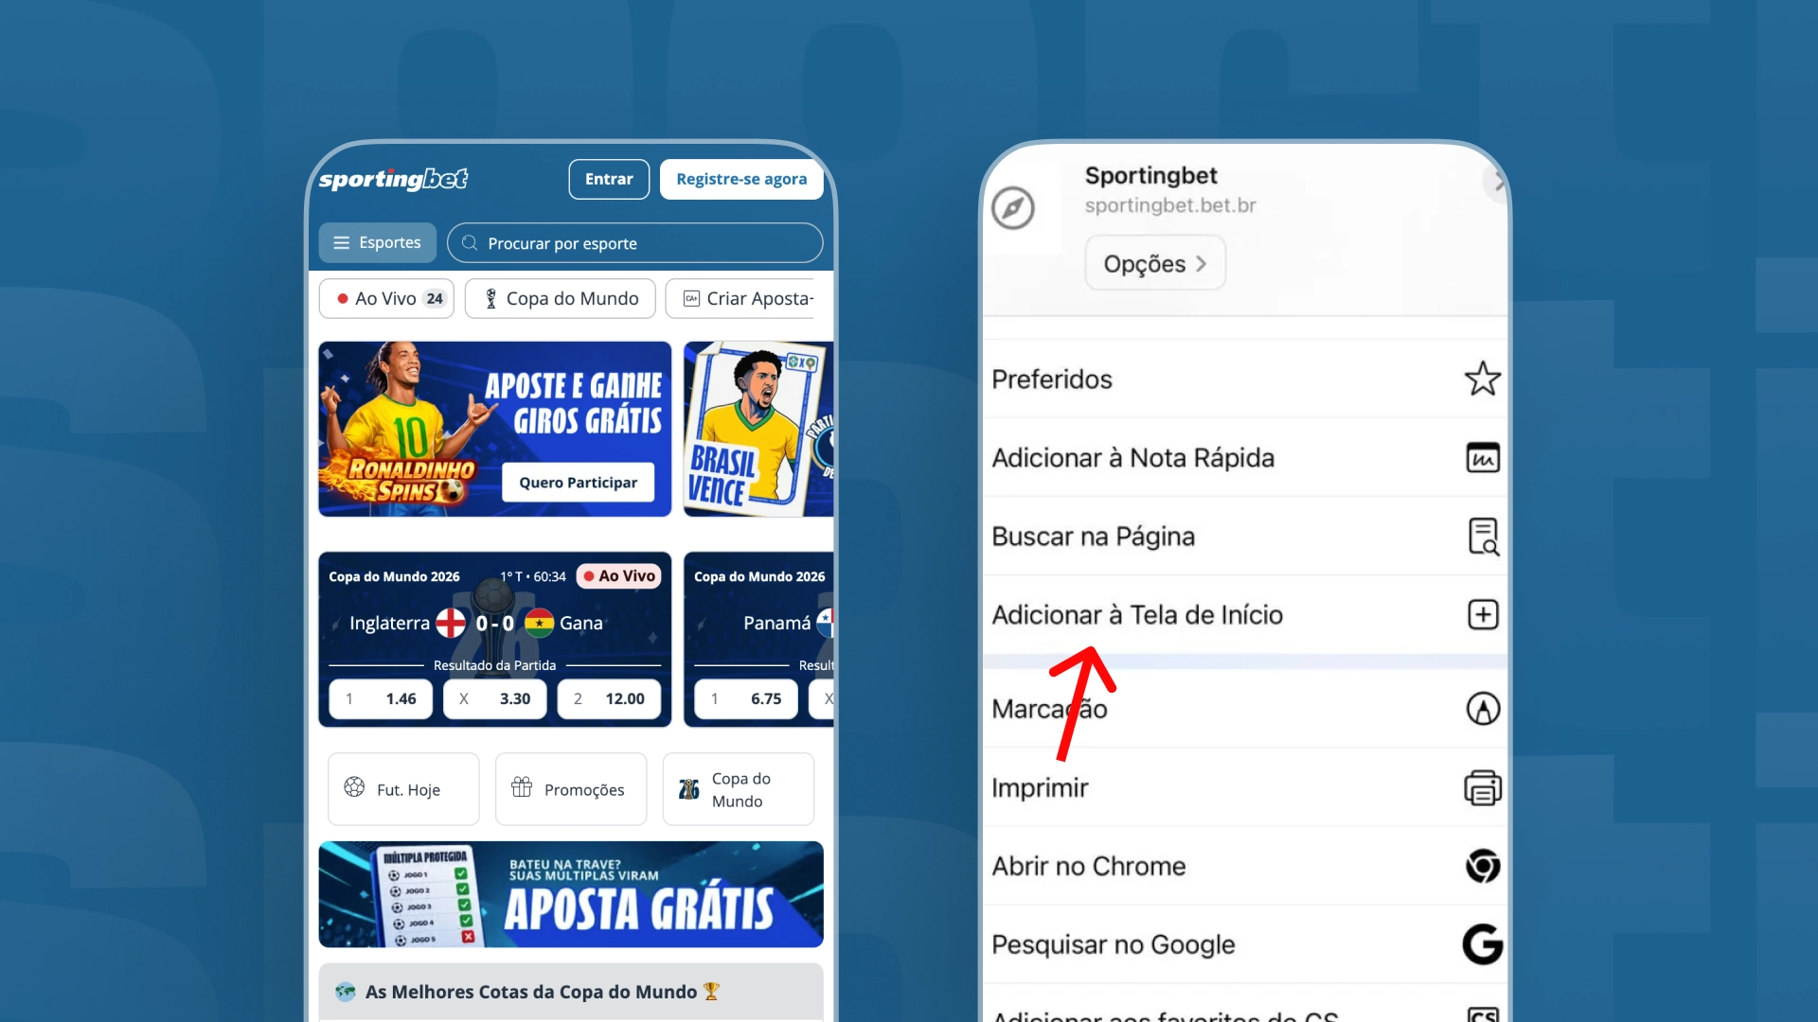Tap the Sportingbet logo
Viewport: 1818px width, 1022px height.
tap(393, 179)
